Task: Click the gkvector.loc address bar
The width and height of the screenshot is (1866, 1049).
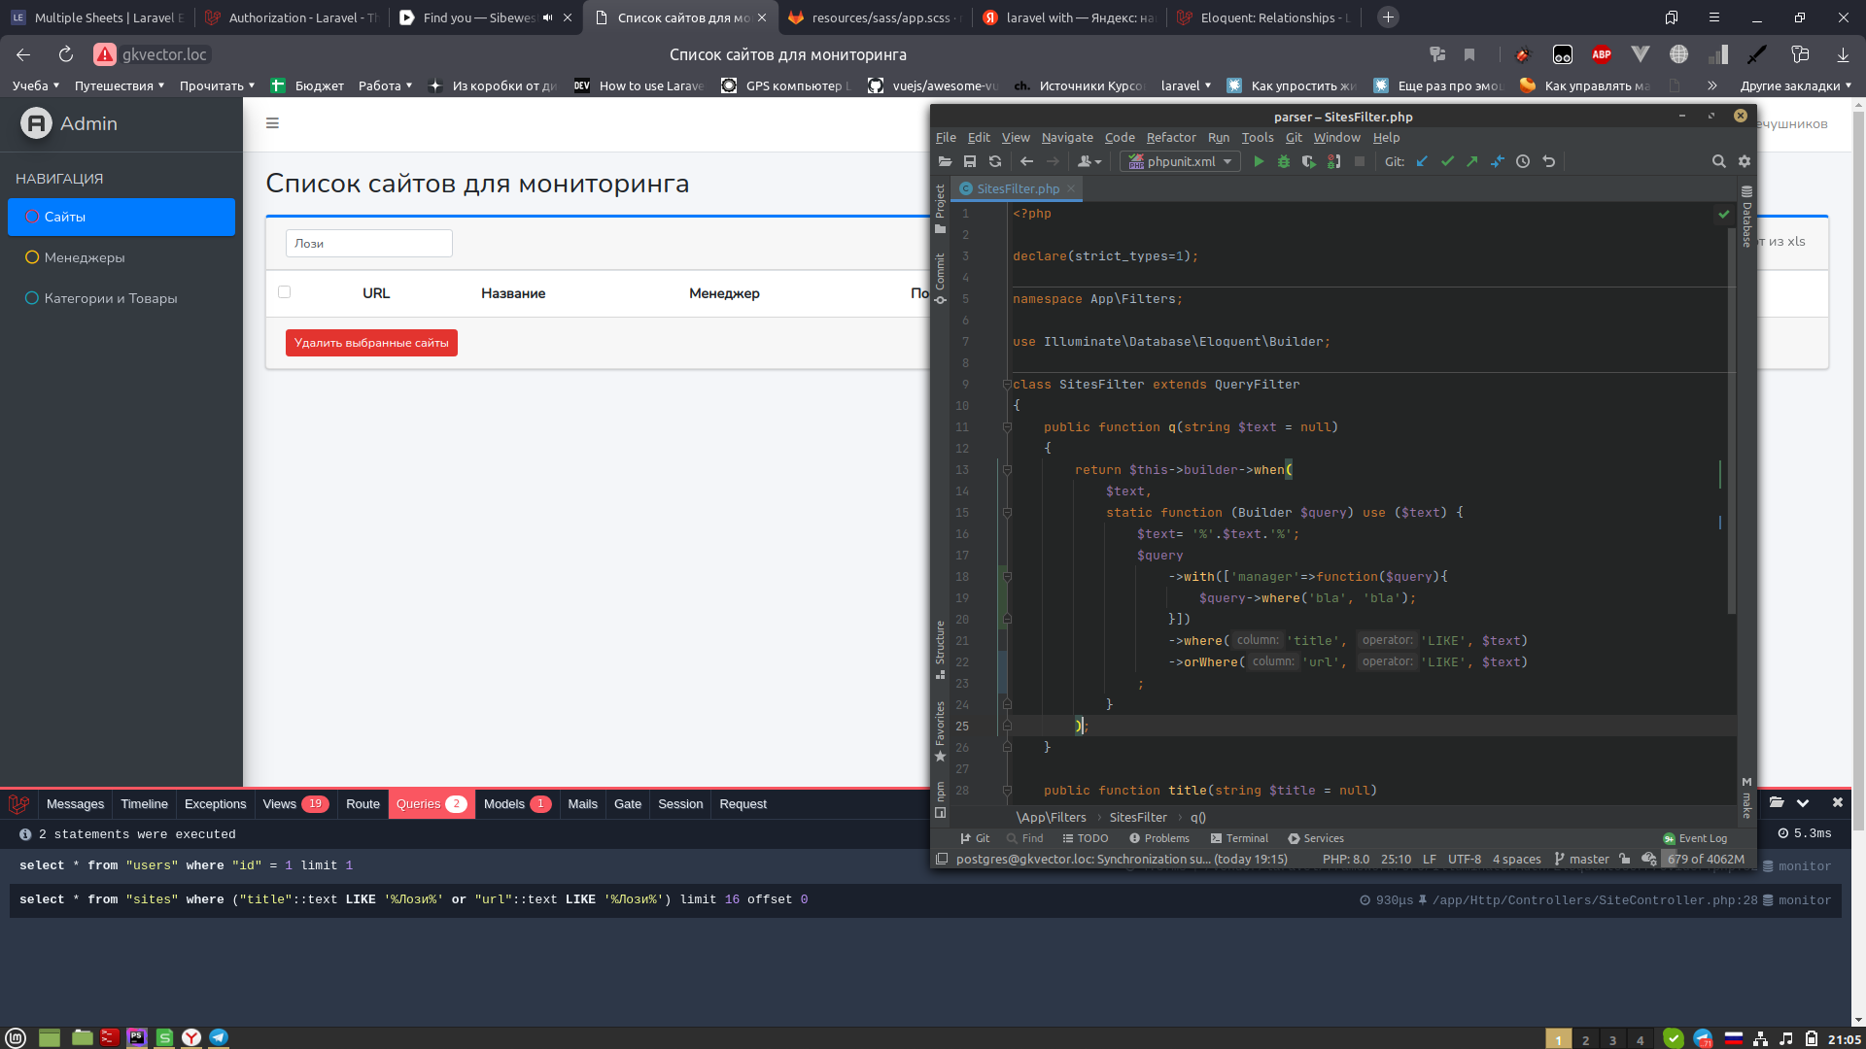Action: click(164, 54)
